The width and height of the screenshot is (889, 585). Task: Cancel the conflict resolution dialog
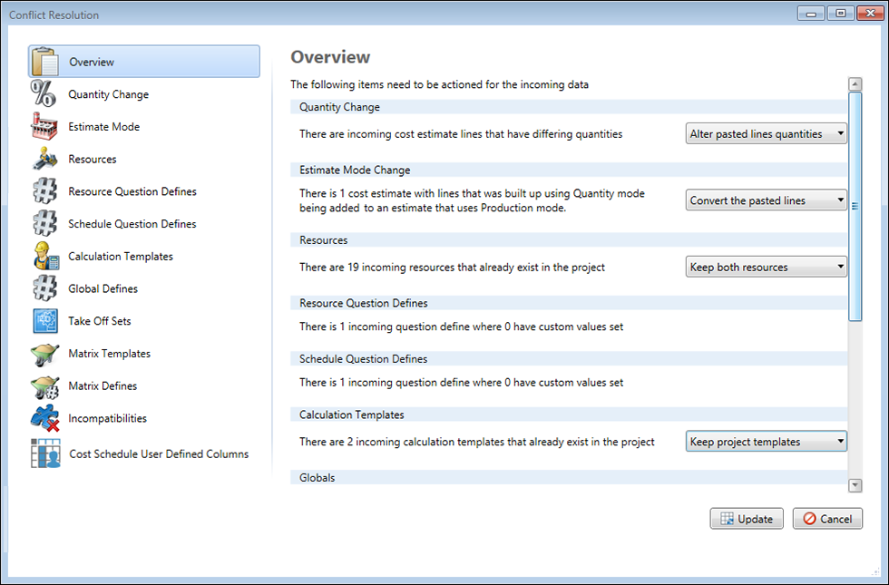pos(826,519)
